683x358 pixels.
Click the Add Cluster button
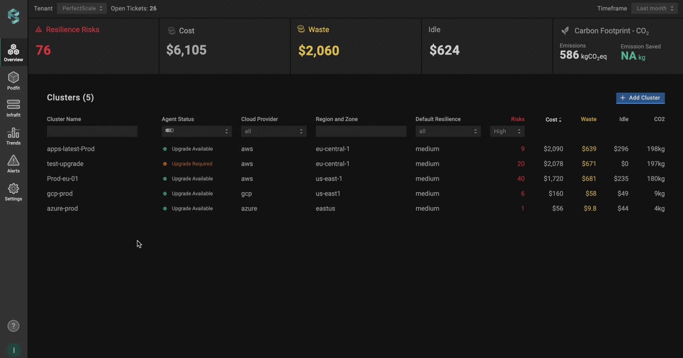pos(640,98)
